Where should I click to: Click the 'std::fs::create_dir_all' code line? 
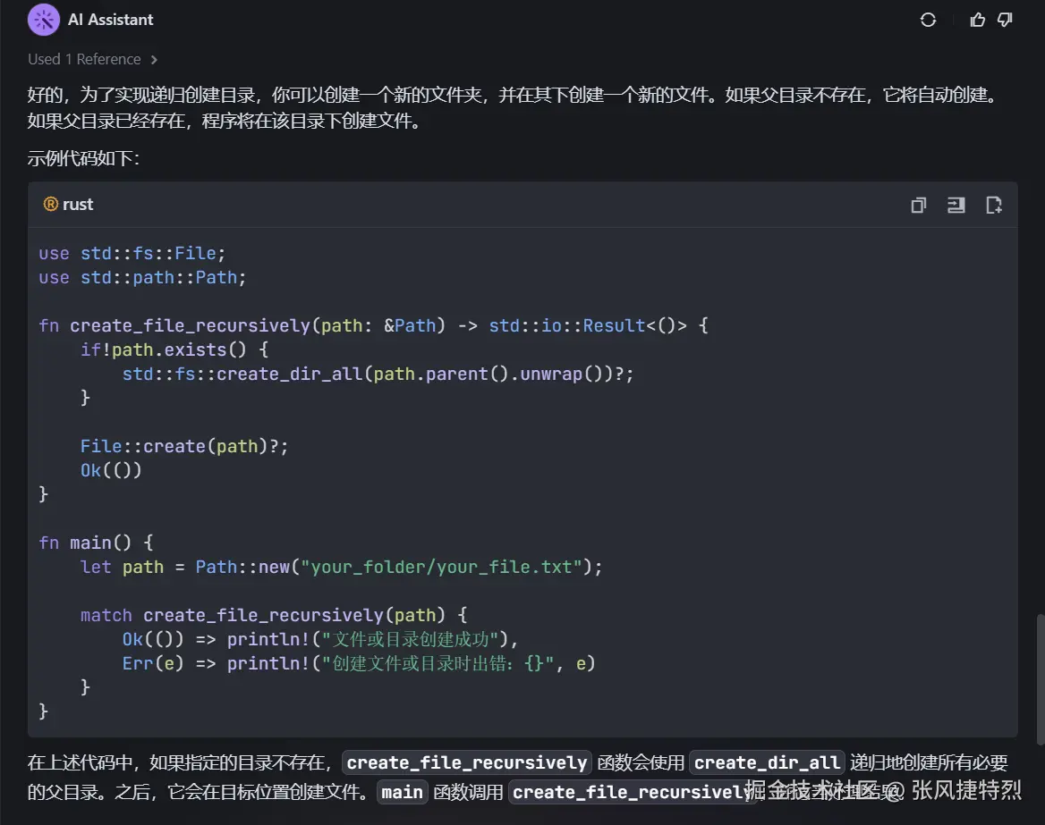pos(378,375)
